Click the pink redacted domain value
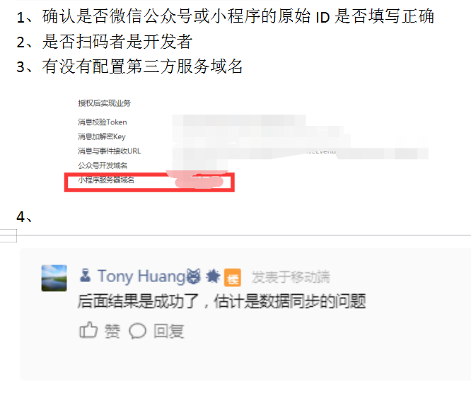This screenshot has width=471, height=393. (199, 181)
